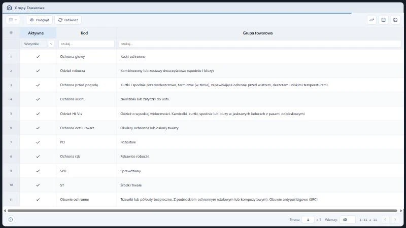Toggle active check for Odzież robocza

tap(38, 70)
